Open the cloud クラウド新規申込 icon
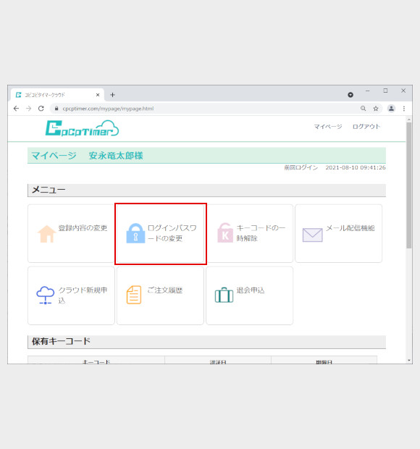Image resolution: width=420 pixels, height=449 pixels. [x=45, y=295]
